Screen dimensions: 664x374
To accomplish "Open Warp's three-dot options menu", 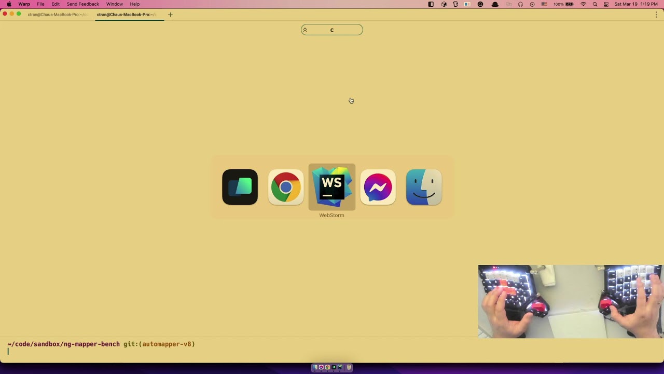I will point(656,15).
